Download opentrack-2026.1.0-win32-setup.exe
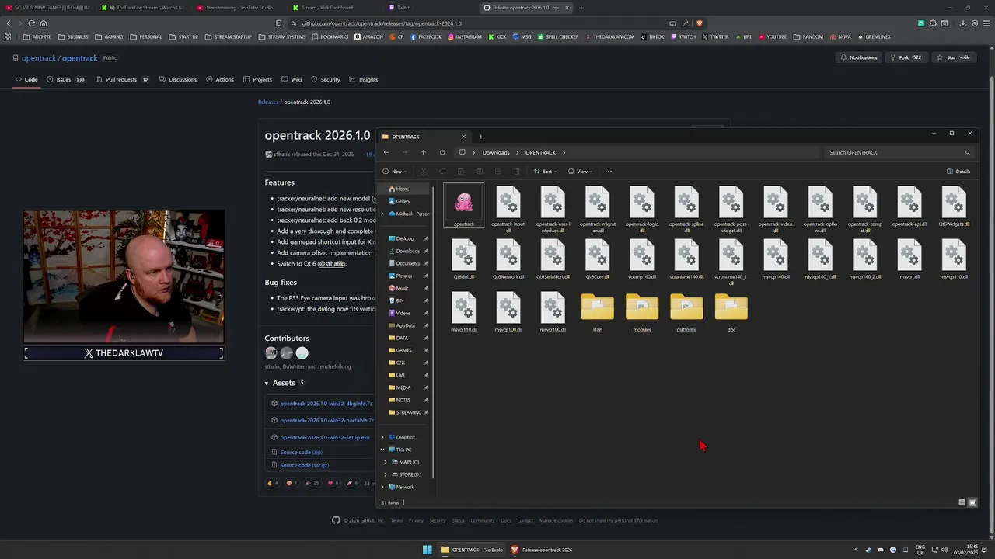Screen dimensions: 995x559 (325, 437)
